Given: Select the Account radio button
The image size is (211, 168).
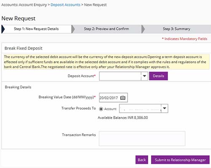Looking at the screenshot, I should (101, 109).
